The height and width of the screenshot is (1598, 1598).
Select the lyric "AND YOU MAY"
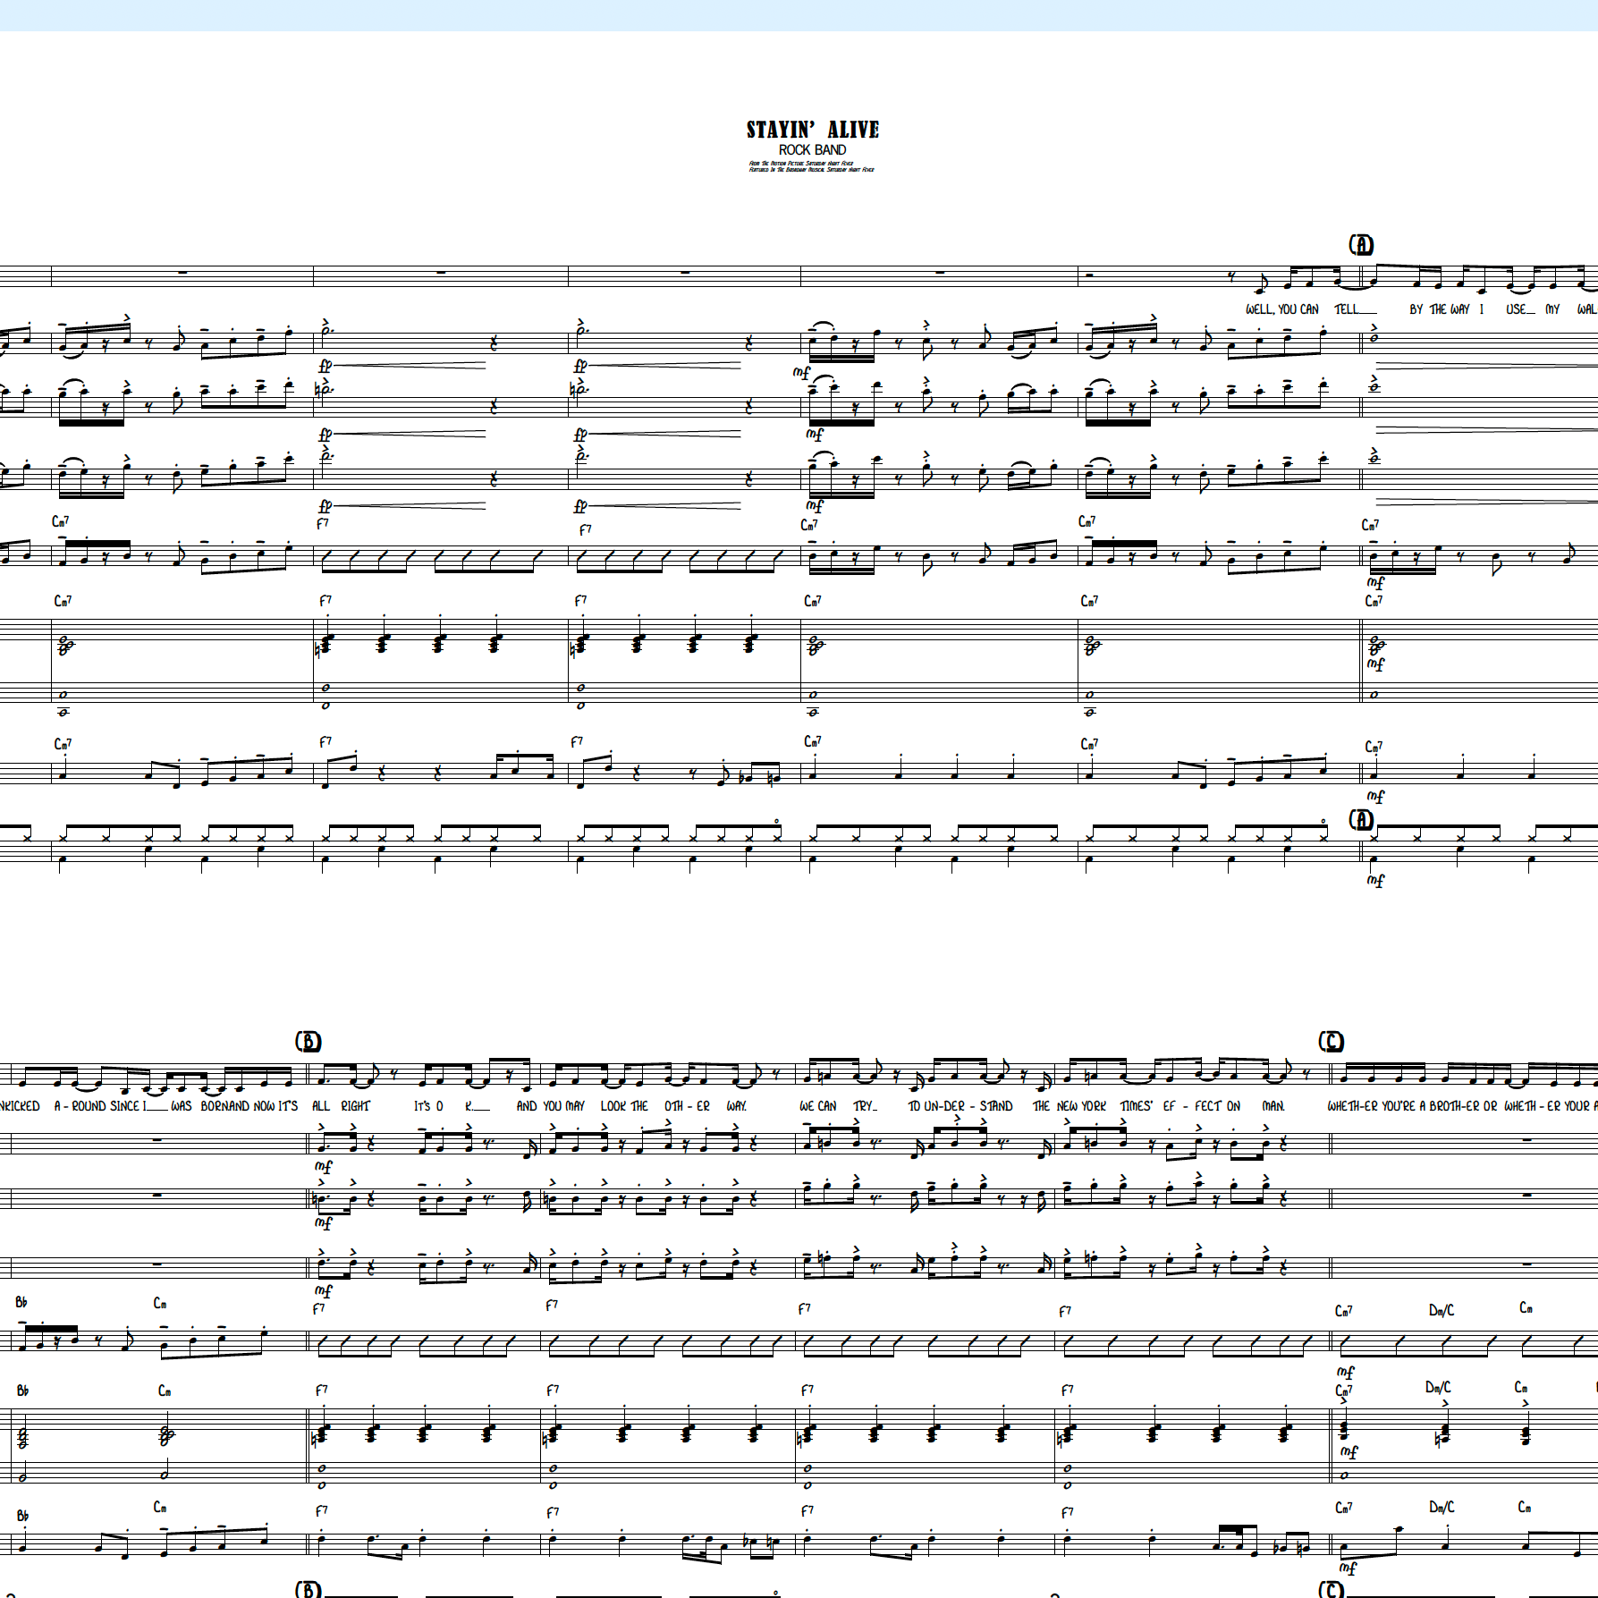coord(551,1106)
